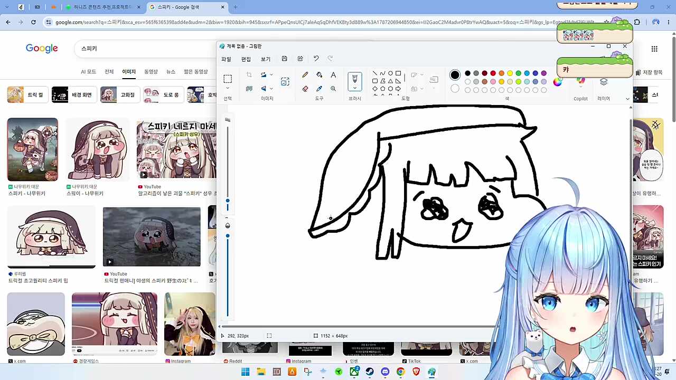Click the rectangular Selection tool
This screenshot has height=380, width=676.
[228, 79]
